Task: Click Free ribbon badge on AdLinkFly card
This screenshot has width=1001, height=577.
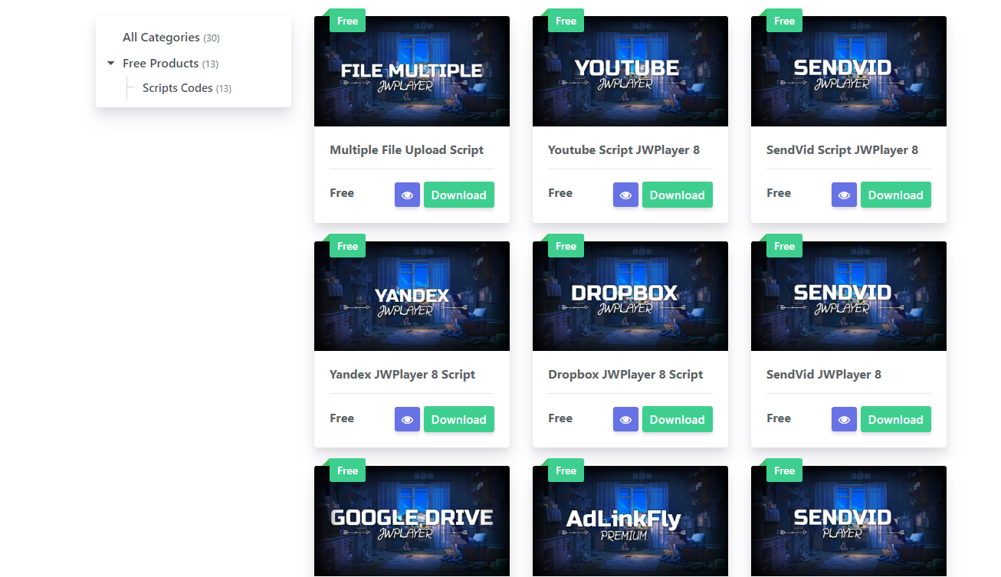Action: pos(566,470)
